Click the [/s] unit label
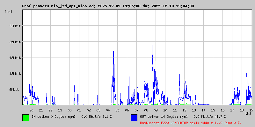Image resolution: width=255 pixels, height=127 pixels. tap(9, 12)
